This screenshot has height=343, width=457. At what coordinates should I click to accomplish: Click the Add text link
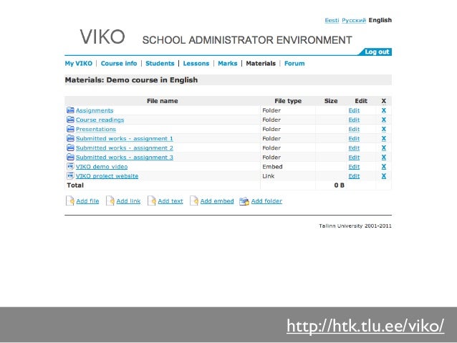170,201
